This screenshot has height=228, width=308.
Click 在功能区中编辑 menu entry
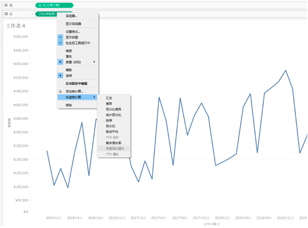(x=76, y=83)
